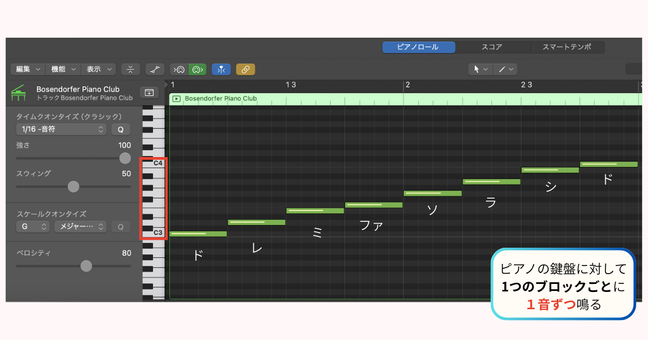Select the pencil tool menu
The image size is (648, 340).
(x=505, y=69)
